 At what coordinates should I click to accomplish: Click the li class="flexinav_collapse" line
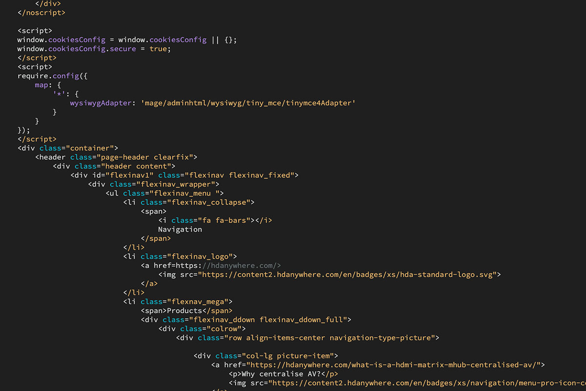[x=188, y=202]
